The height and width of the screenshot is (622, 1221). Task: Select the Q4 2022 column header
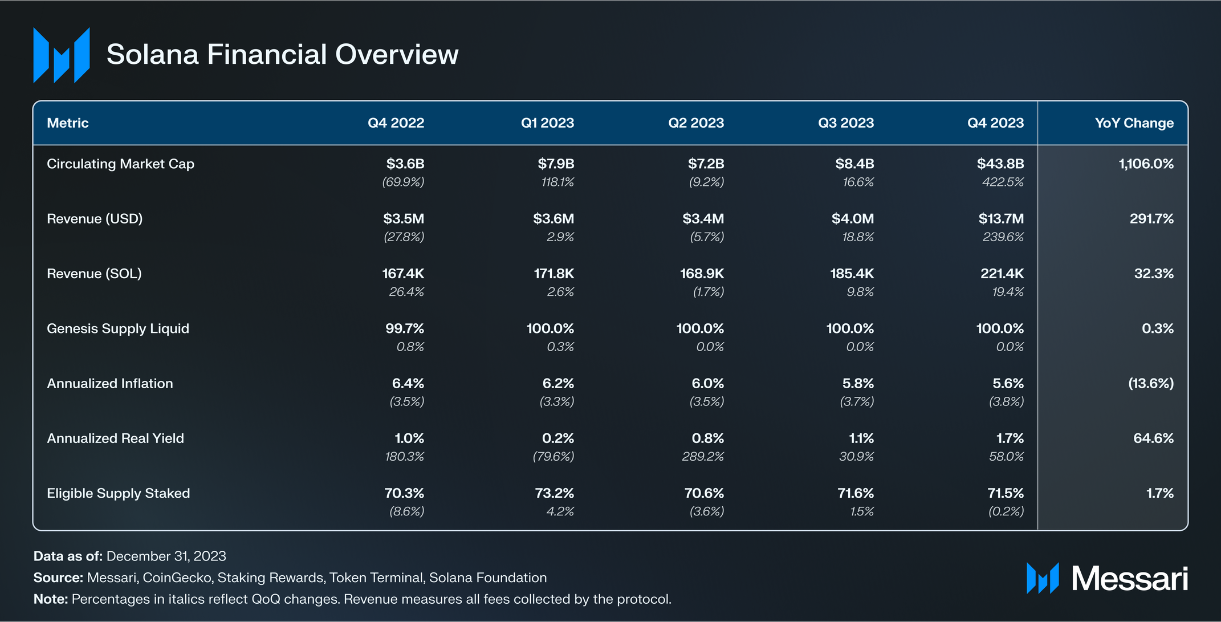click(x=396, y=123)
